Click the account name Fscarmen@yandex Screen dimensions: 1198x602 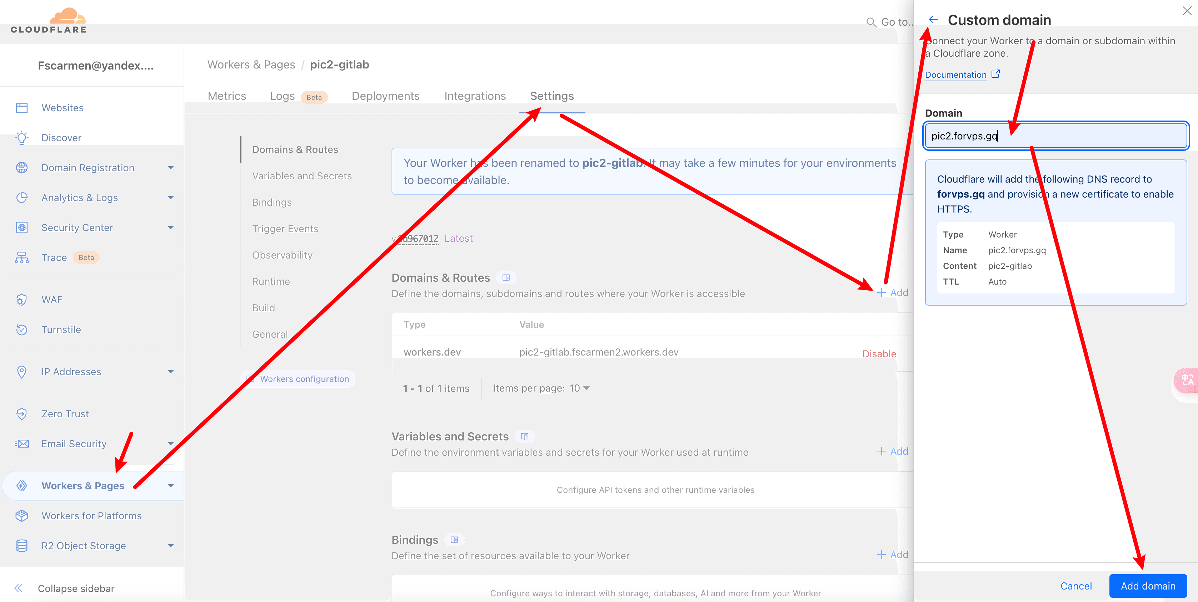pos(95,66)
